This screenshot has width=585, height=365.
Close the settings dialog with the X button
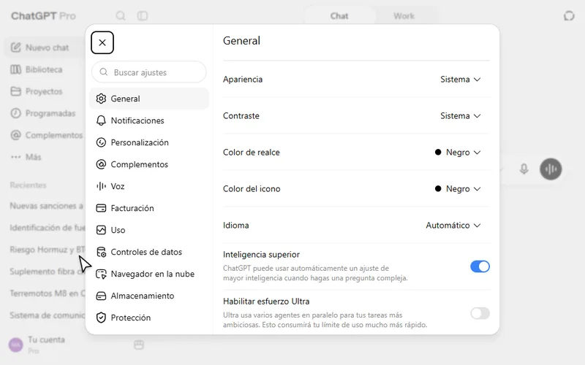click(x=102, y=42)
